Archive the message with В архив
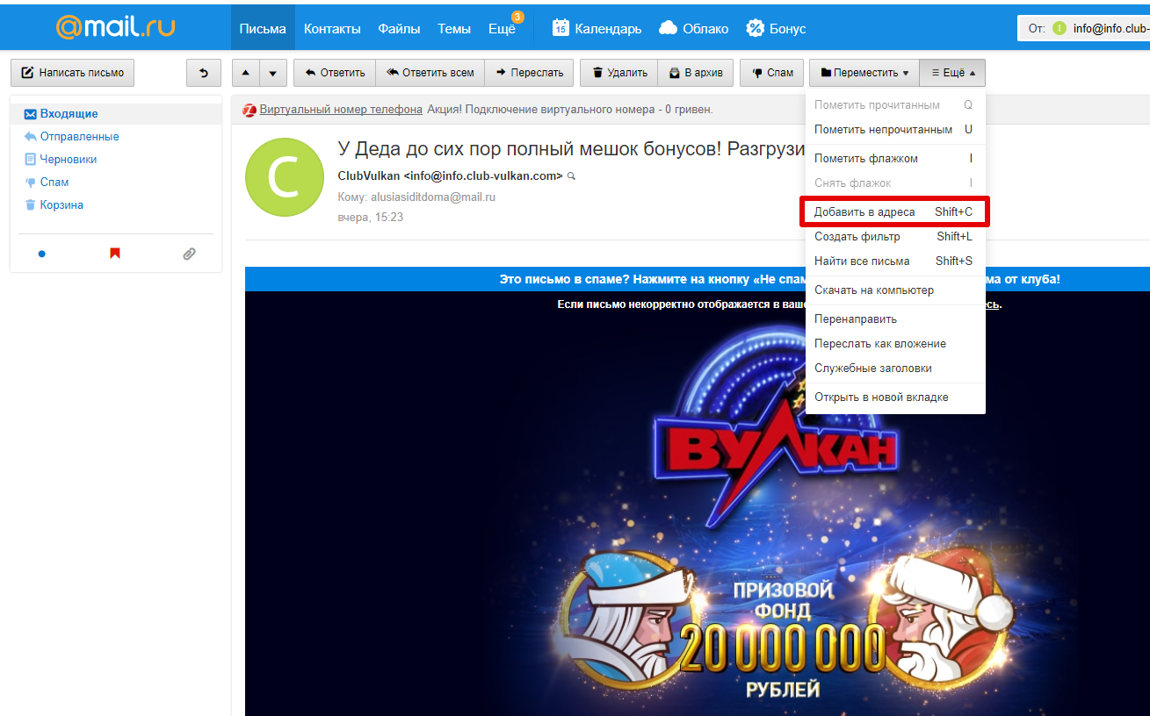Screen dimensions: 1150x716 pyautogui.click(x=696, y=73)
